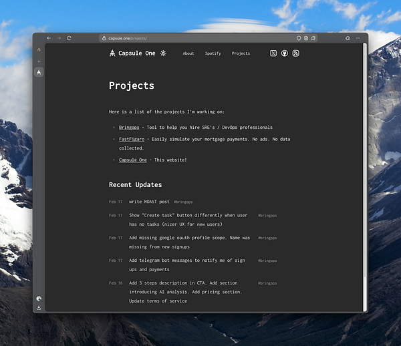This screenshot has width=401, height=346.
Task: Click the 'Add missing google oauth profile scope' update
Action: tap(190, 242)
